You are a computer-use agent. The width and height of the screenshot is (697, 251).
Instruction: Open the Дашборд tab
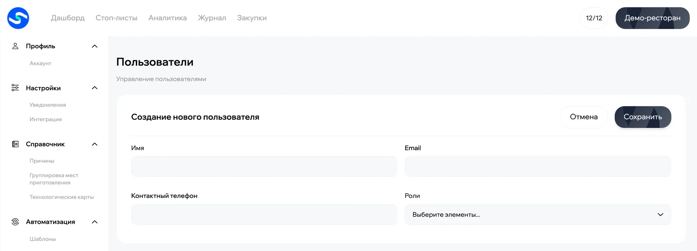(x=68, y=18)
